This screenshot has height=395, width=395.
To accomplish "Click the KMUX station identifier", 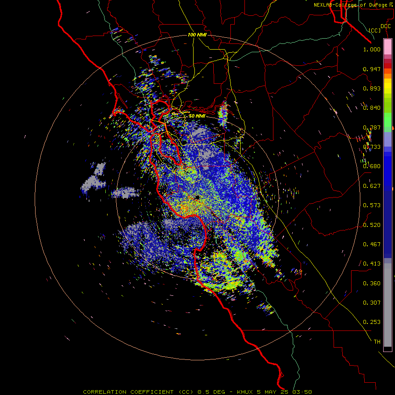I will pyautogui.click(x=245, y=392).
